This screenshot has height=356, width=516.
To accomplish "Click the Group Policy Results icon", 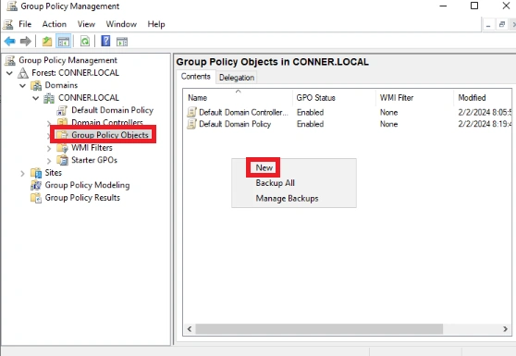I will pyautogui.click(x=36, y=198).
